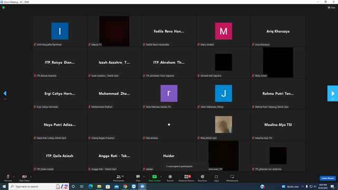Open Whiteboards
This screenshot has width=338, height=190.
(232, 178)
